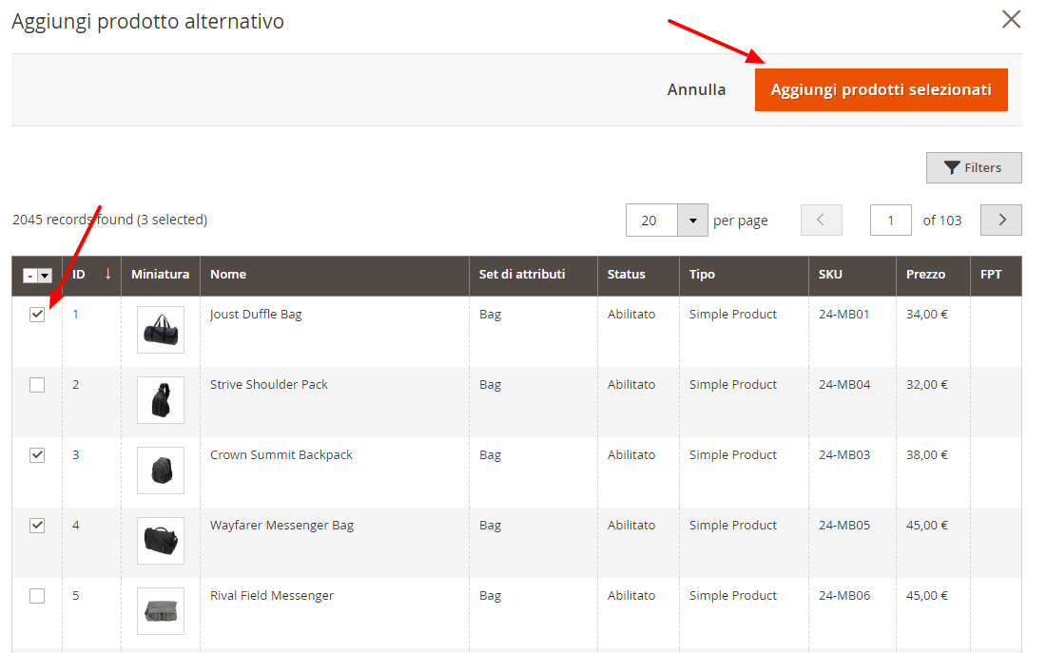Sort by Set di attributi column
Viewport: 1047px width, 653px height.
pyautogui.click(x=533, y=275)
